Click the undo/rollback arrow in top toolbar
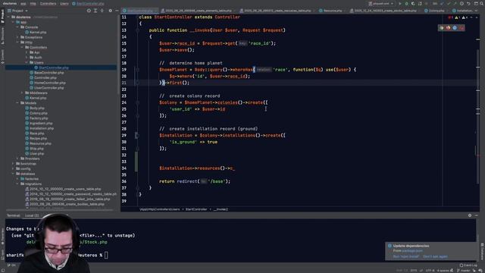This screenshot has height=273, width=485. click(x=468, y=3)
